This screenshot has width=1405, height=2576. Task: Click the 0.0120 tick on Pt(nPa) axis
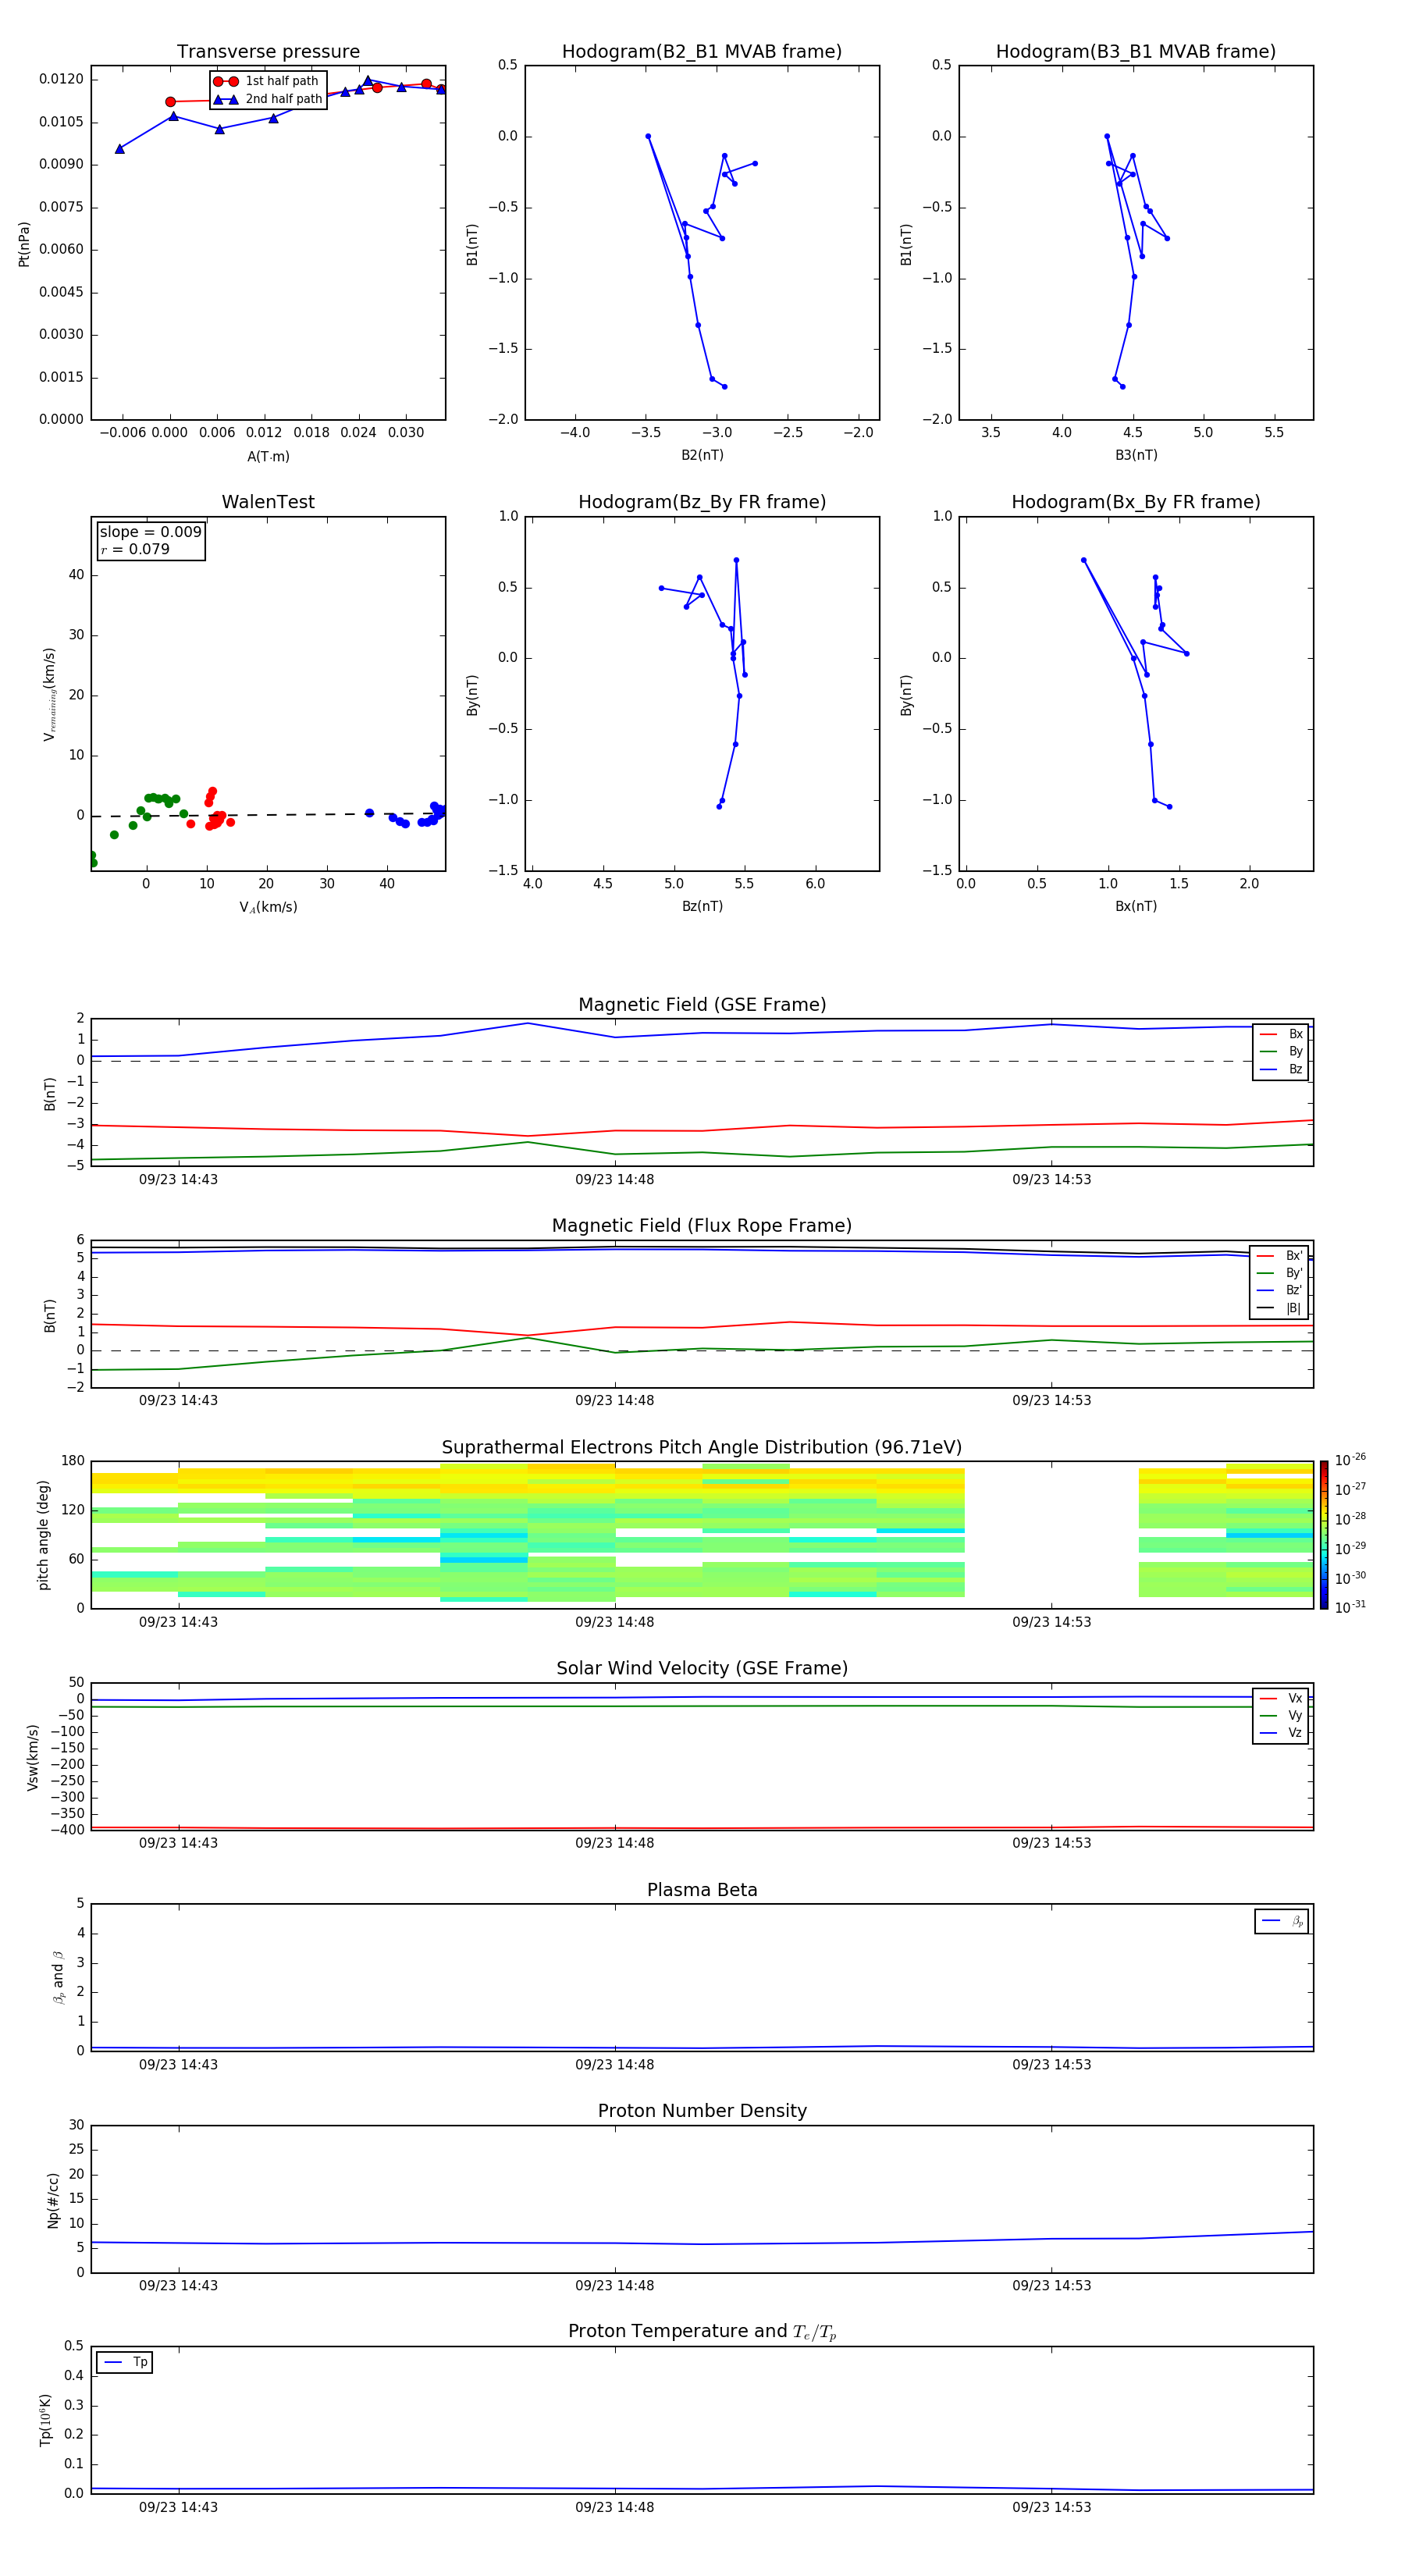tap(61, 80)
